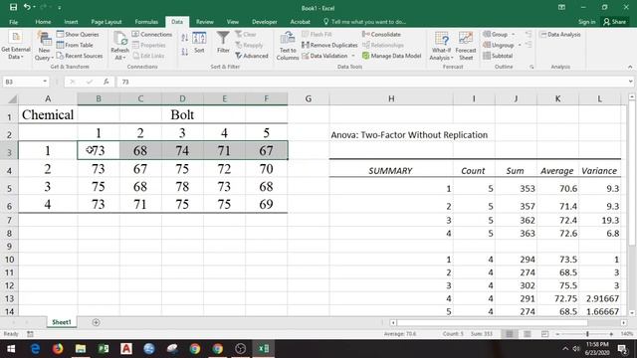Click Consolidate in Data Tools

pyautogui.click(x=381, y=35)
